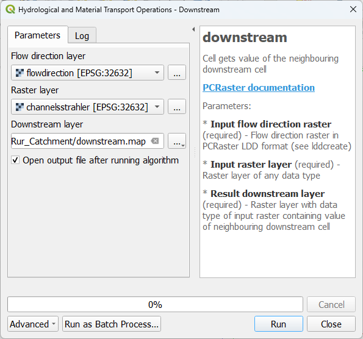
Task: Click the Run button
Action: [278, 324]
